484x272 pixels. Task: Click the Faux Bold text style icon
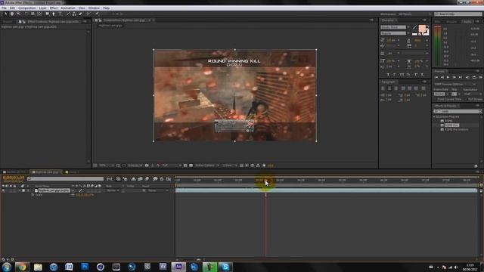pos(388,75)
